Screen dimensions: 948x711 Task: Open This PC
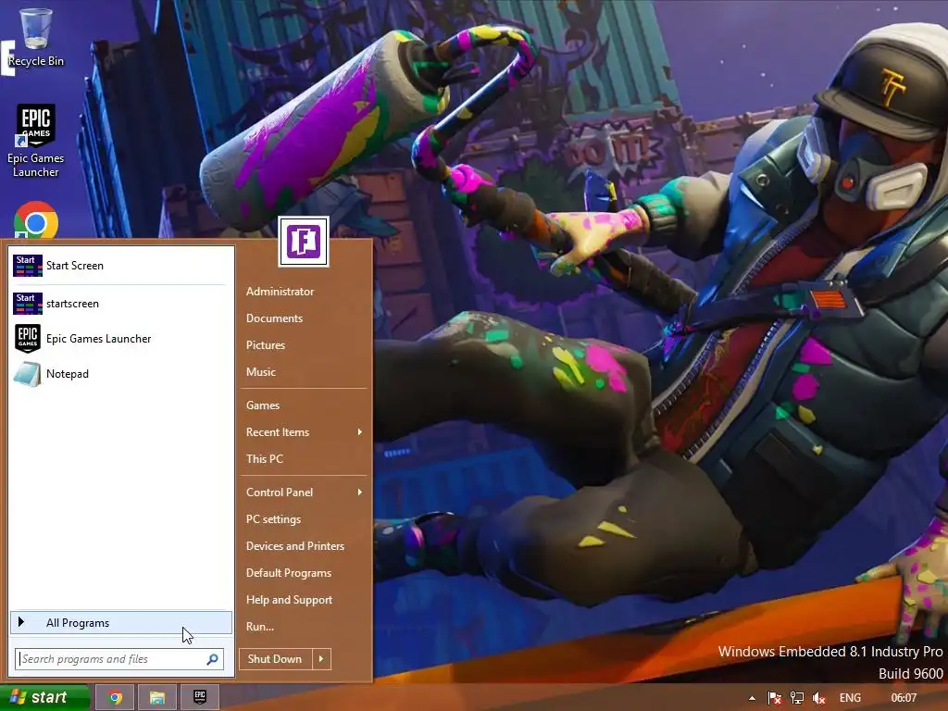click(264, 459)
